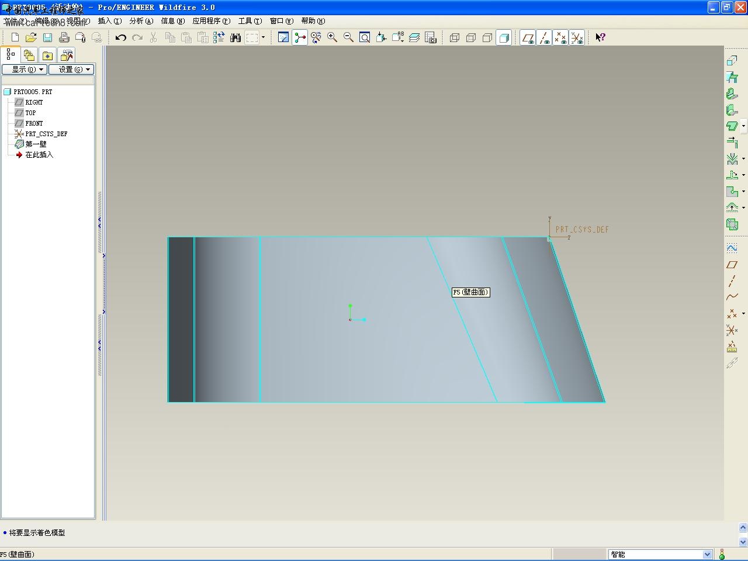Image resolution: width=748 pixels, height=561 pixels.
Task: Open the 窗口(W) menu
Action: tap(282, 21)
